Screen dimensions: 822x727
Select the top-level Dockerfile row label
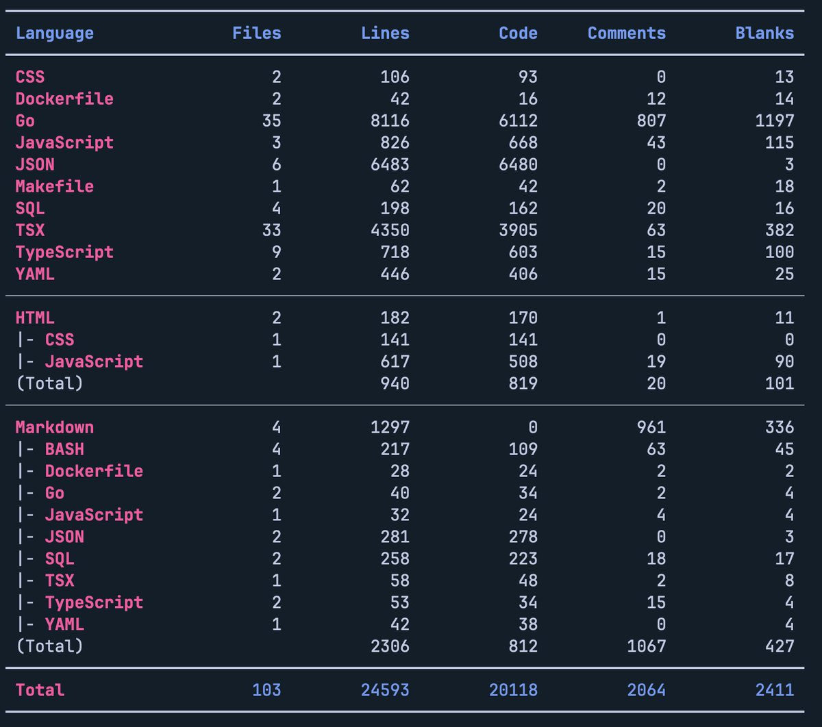tap(64, 99)
